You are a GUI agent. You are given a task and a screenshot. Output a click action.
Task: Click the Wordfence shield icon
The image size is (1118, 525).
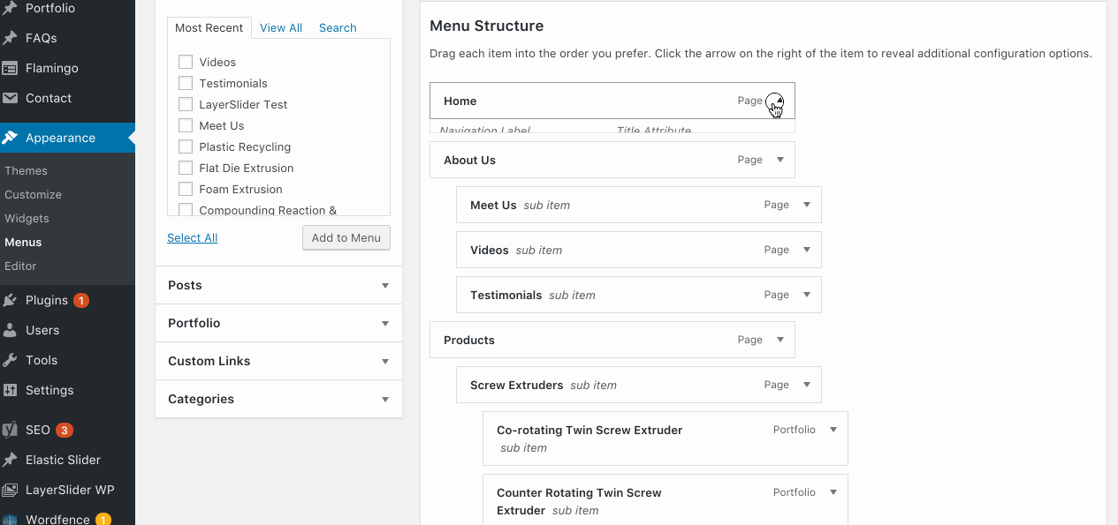pos(11,519)
